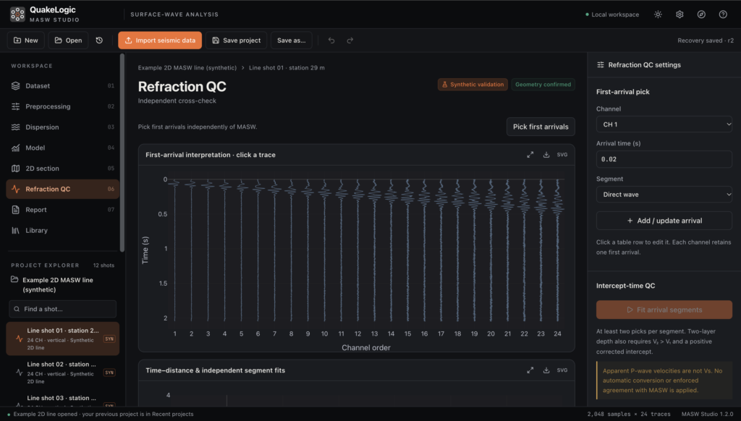
Task: Click Import seismic data
Action: pyautogui.click(x=160, y=41)
